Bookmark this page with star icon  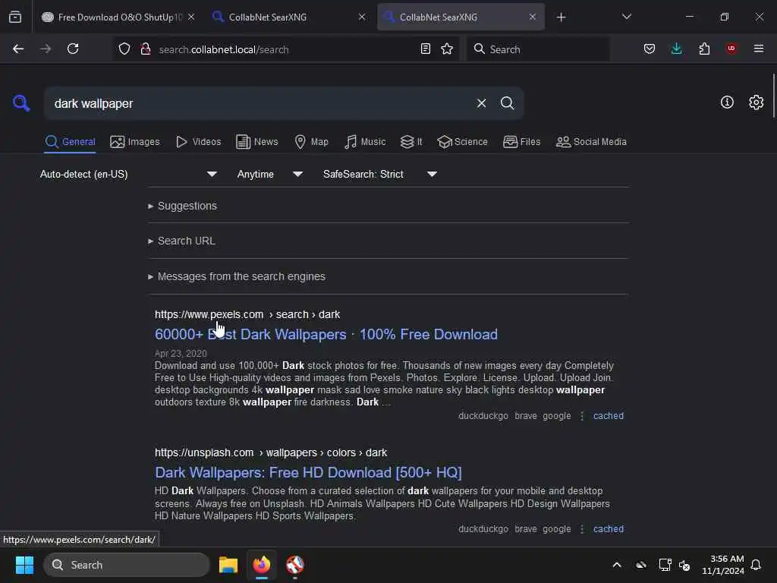pyautogui.click(x=447, y=49)
